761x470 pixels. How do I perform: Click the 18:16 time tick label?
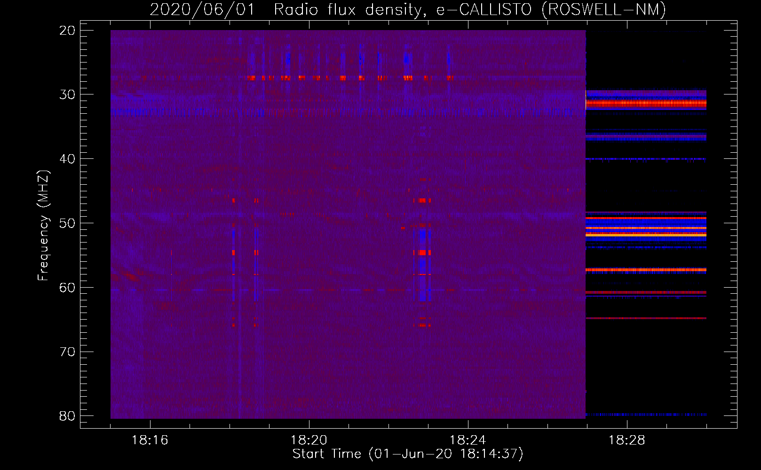click(x=150, y=440)
